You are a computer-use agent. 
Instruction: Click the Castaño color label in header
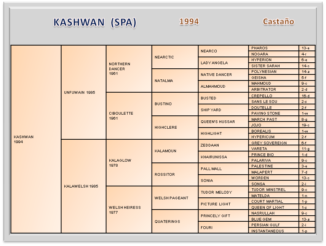[278, 22]
